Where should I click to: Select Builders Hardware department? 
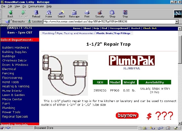[x=15, y=48]
